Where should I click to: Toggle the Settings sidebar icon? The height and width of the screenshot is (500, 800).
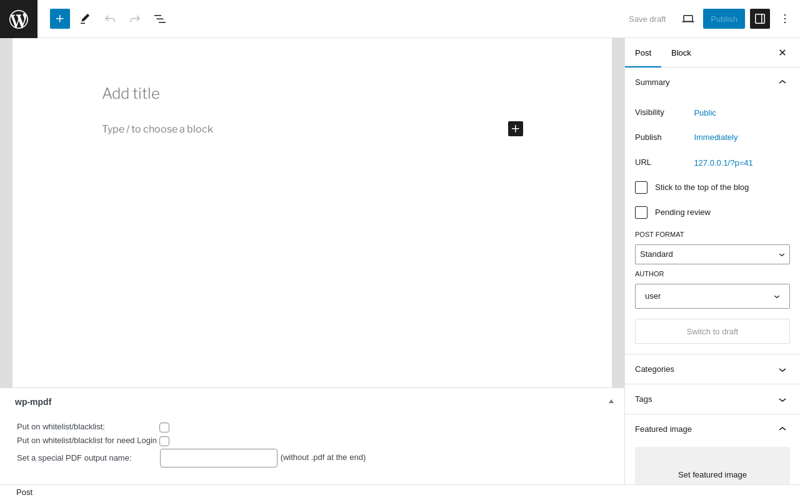tap(760, 19)
